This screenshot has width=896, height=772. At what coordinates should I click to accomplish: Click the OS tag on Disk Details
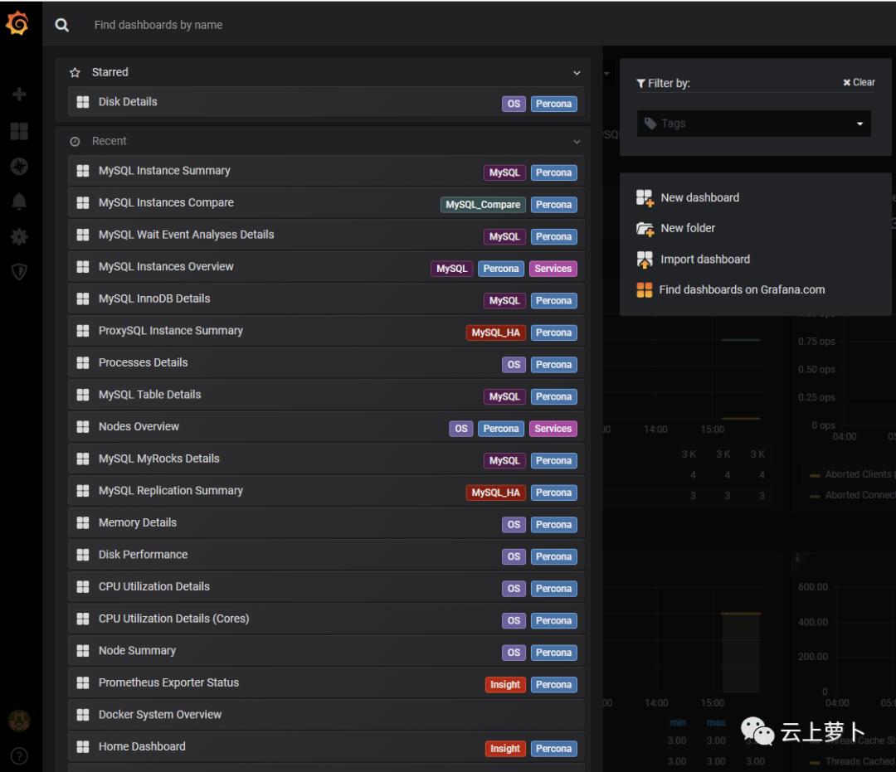tap(514, 104)
